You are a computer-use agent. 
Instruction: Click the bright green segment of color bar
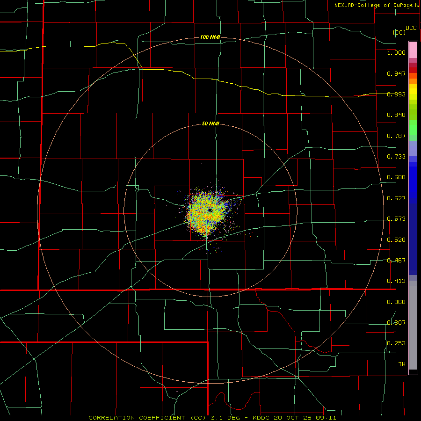pos(413,128)
